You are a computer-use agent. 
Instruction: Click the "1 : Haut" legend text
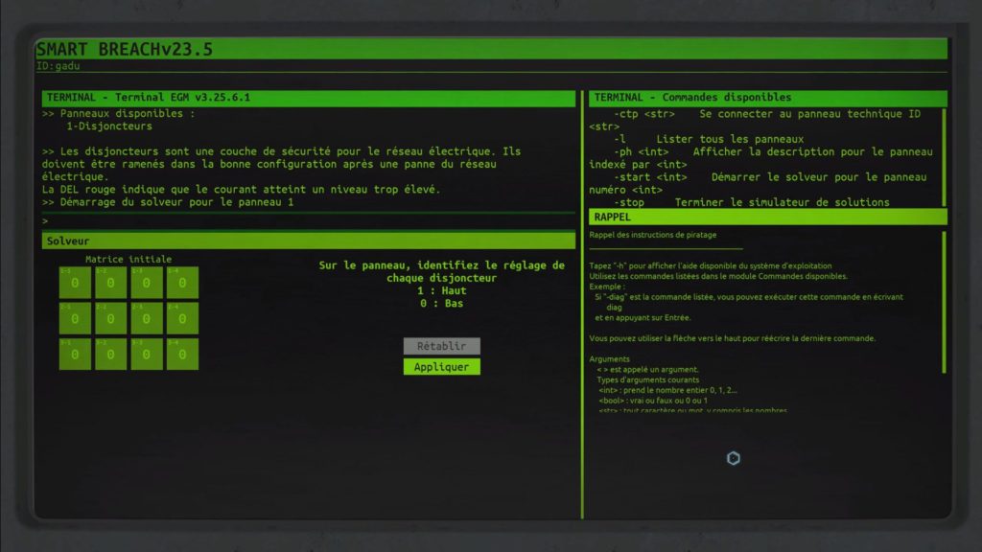(x=441, y=290)
